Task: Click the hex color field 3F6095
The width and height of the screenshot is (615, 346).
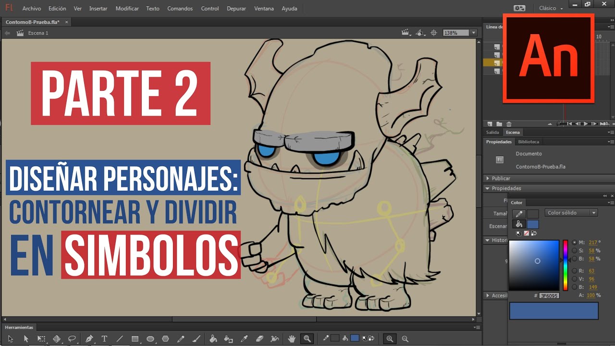Action: pyautogui.click(x=549, y=296)
